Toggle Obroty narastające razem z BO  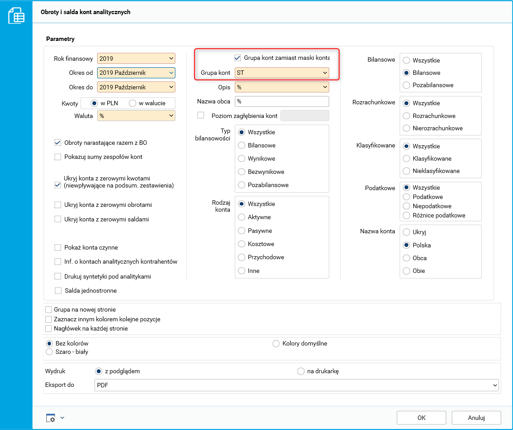click(58, 143)
